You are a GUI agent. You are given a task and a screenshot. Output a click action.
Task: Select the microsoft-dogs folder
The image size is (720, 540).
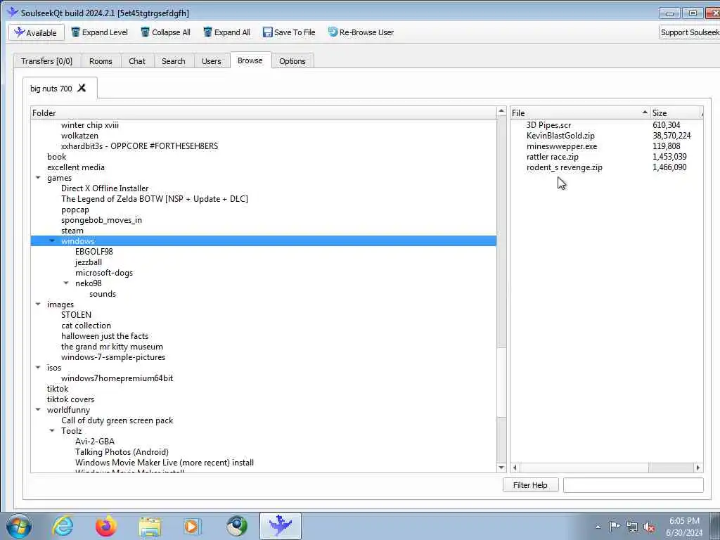pos(104,273)
